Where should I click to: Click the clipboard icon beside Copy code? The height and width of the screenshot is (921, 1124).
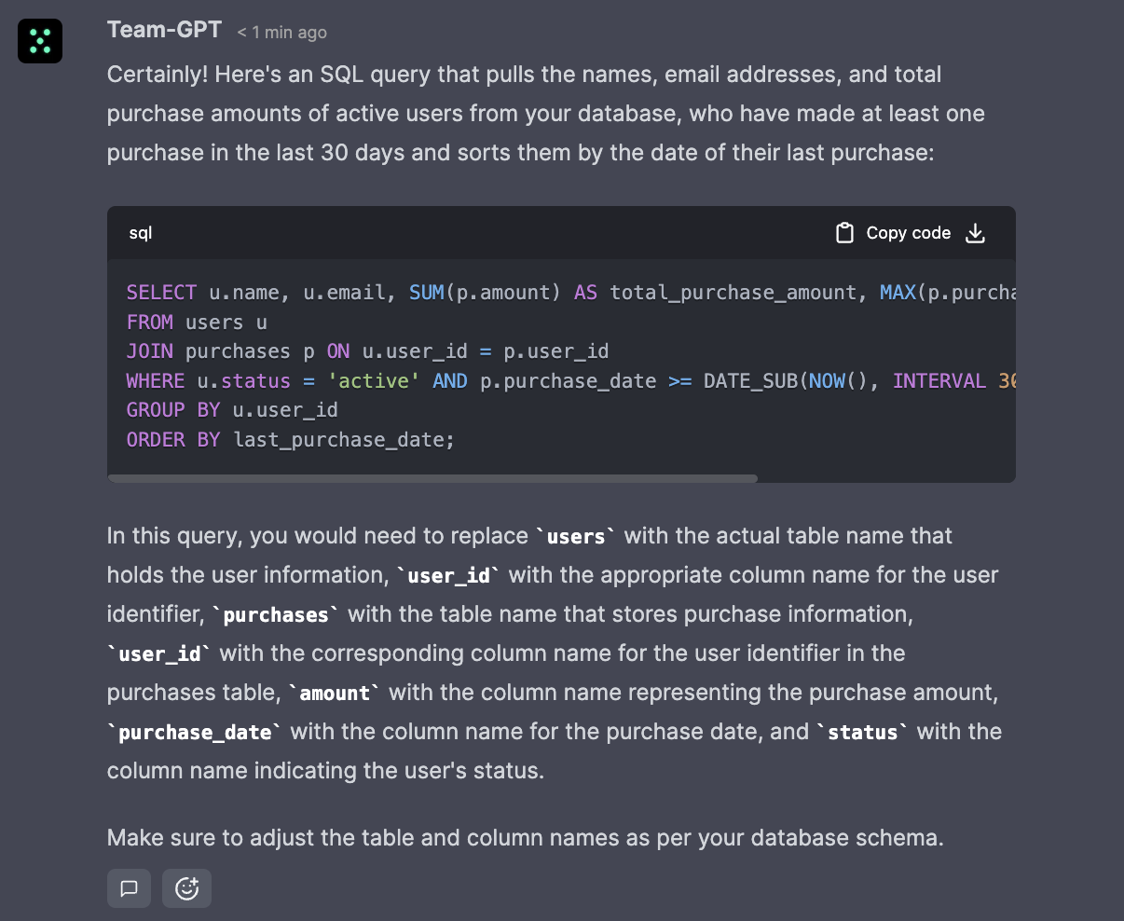[x=844, y=233]
